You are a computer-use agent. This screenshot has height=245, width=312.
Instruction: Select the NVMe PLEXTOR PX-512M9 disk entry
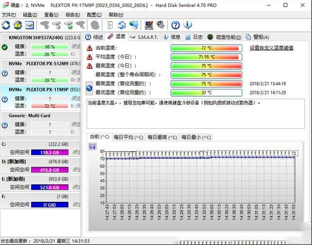coord(41,72)
